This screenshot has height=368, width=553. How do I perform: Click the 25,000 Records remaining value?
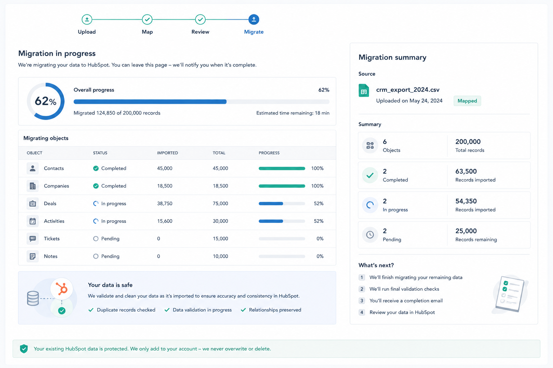pos(466,231)
